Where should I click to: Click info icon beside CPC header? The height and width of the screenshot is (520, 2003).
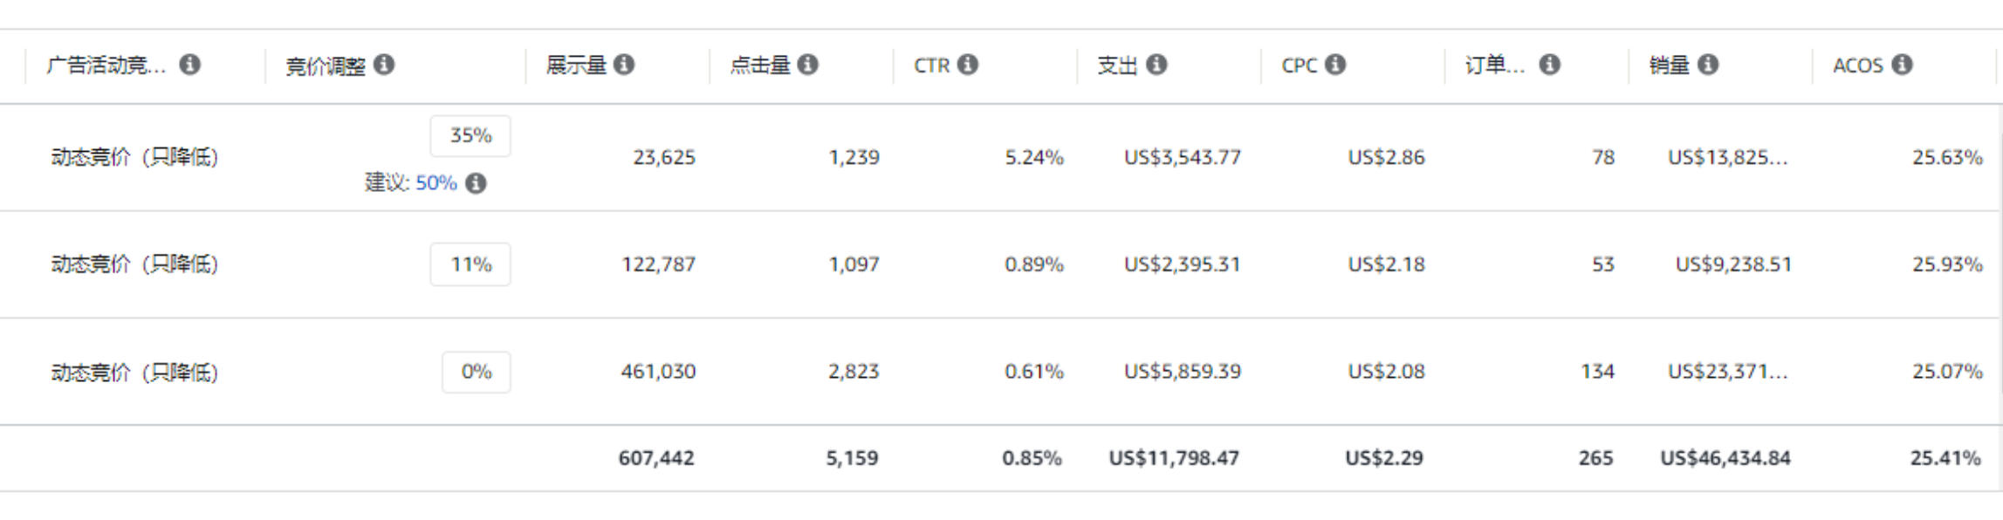coord(1335,65)
